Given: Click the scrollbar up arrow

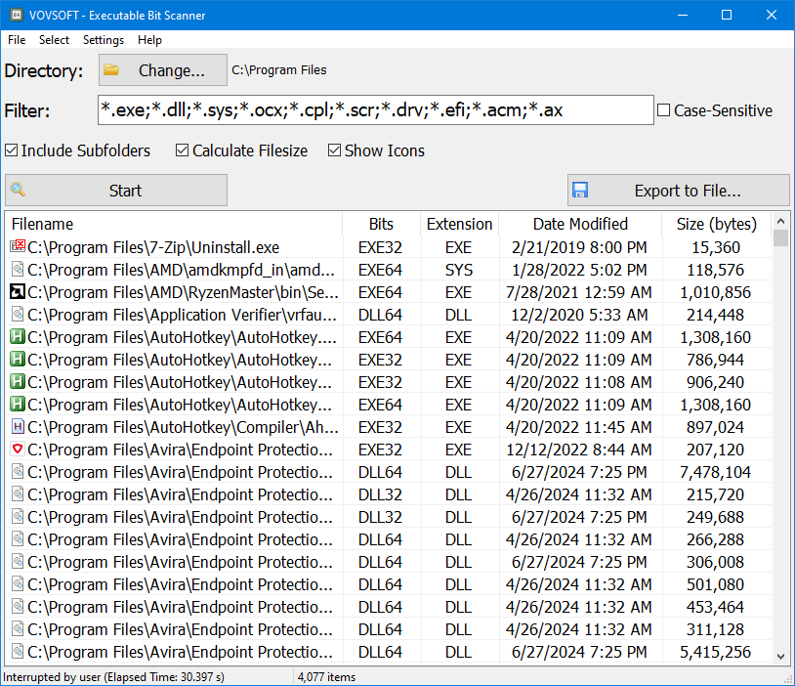Looking at the screenshot, I should coord(780,221).
